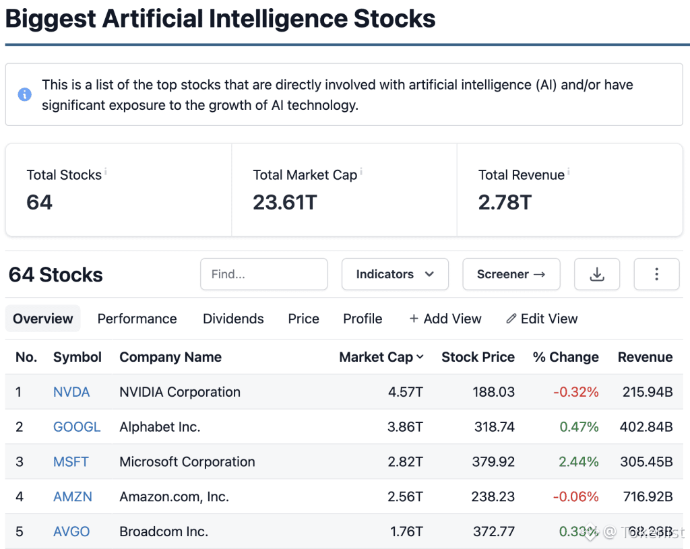690x549 pixels.
Task: Open the GOOGL ticker link
Action: (77, 427)
